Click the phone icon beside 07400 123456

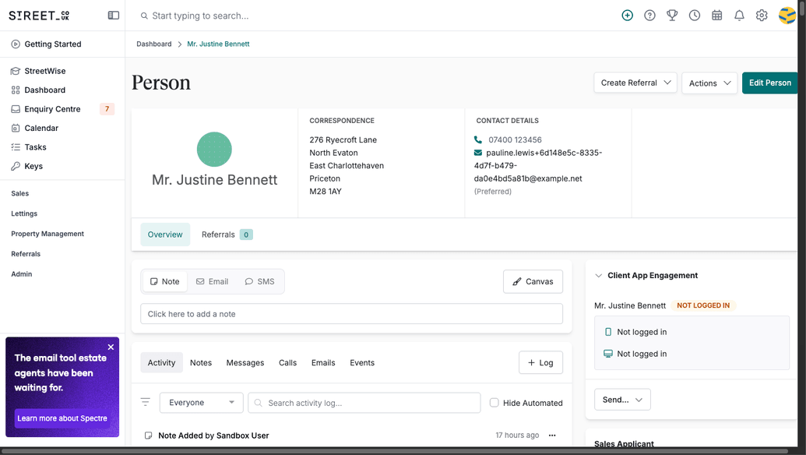click(478, 139)
